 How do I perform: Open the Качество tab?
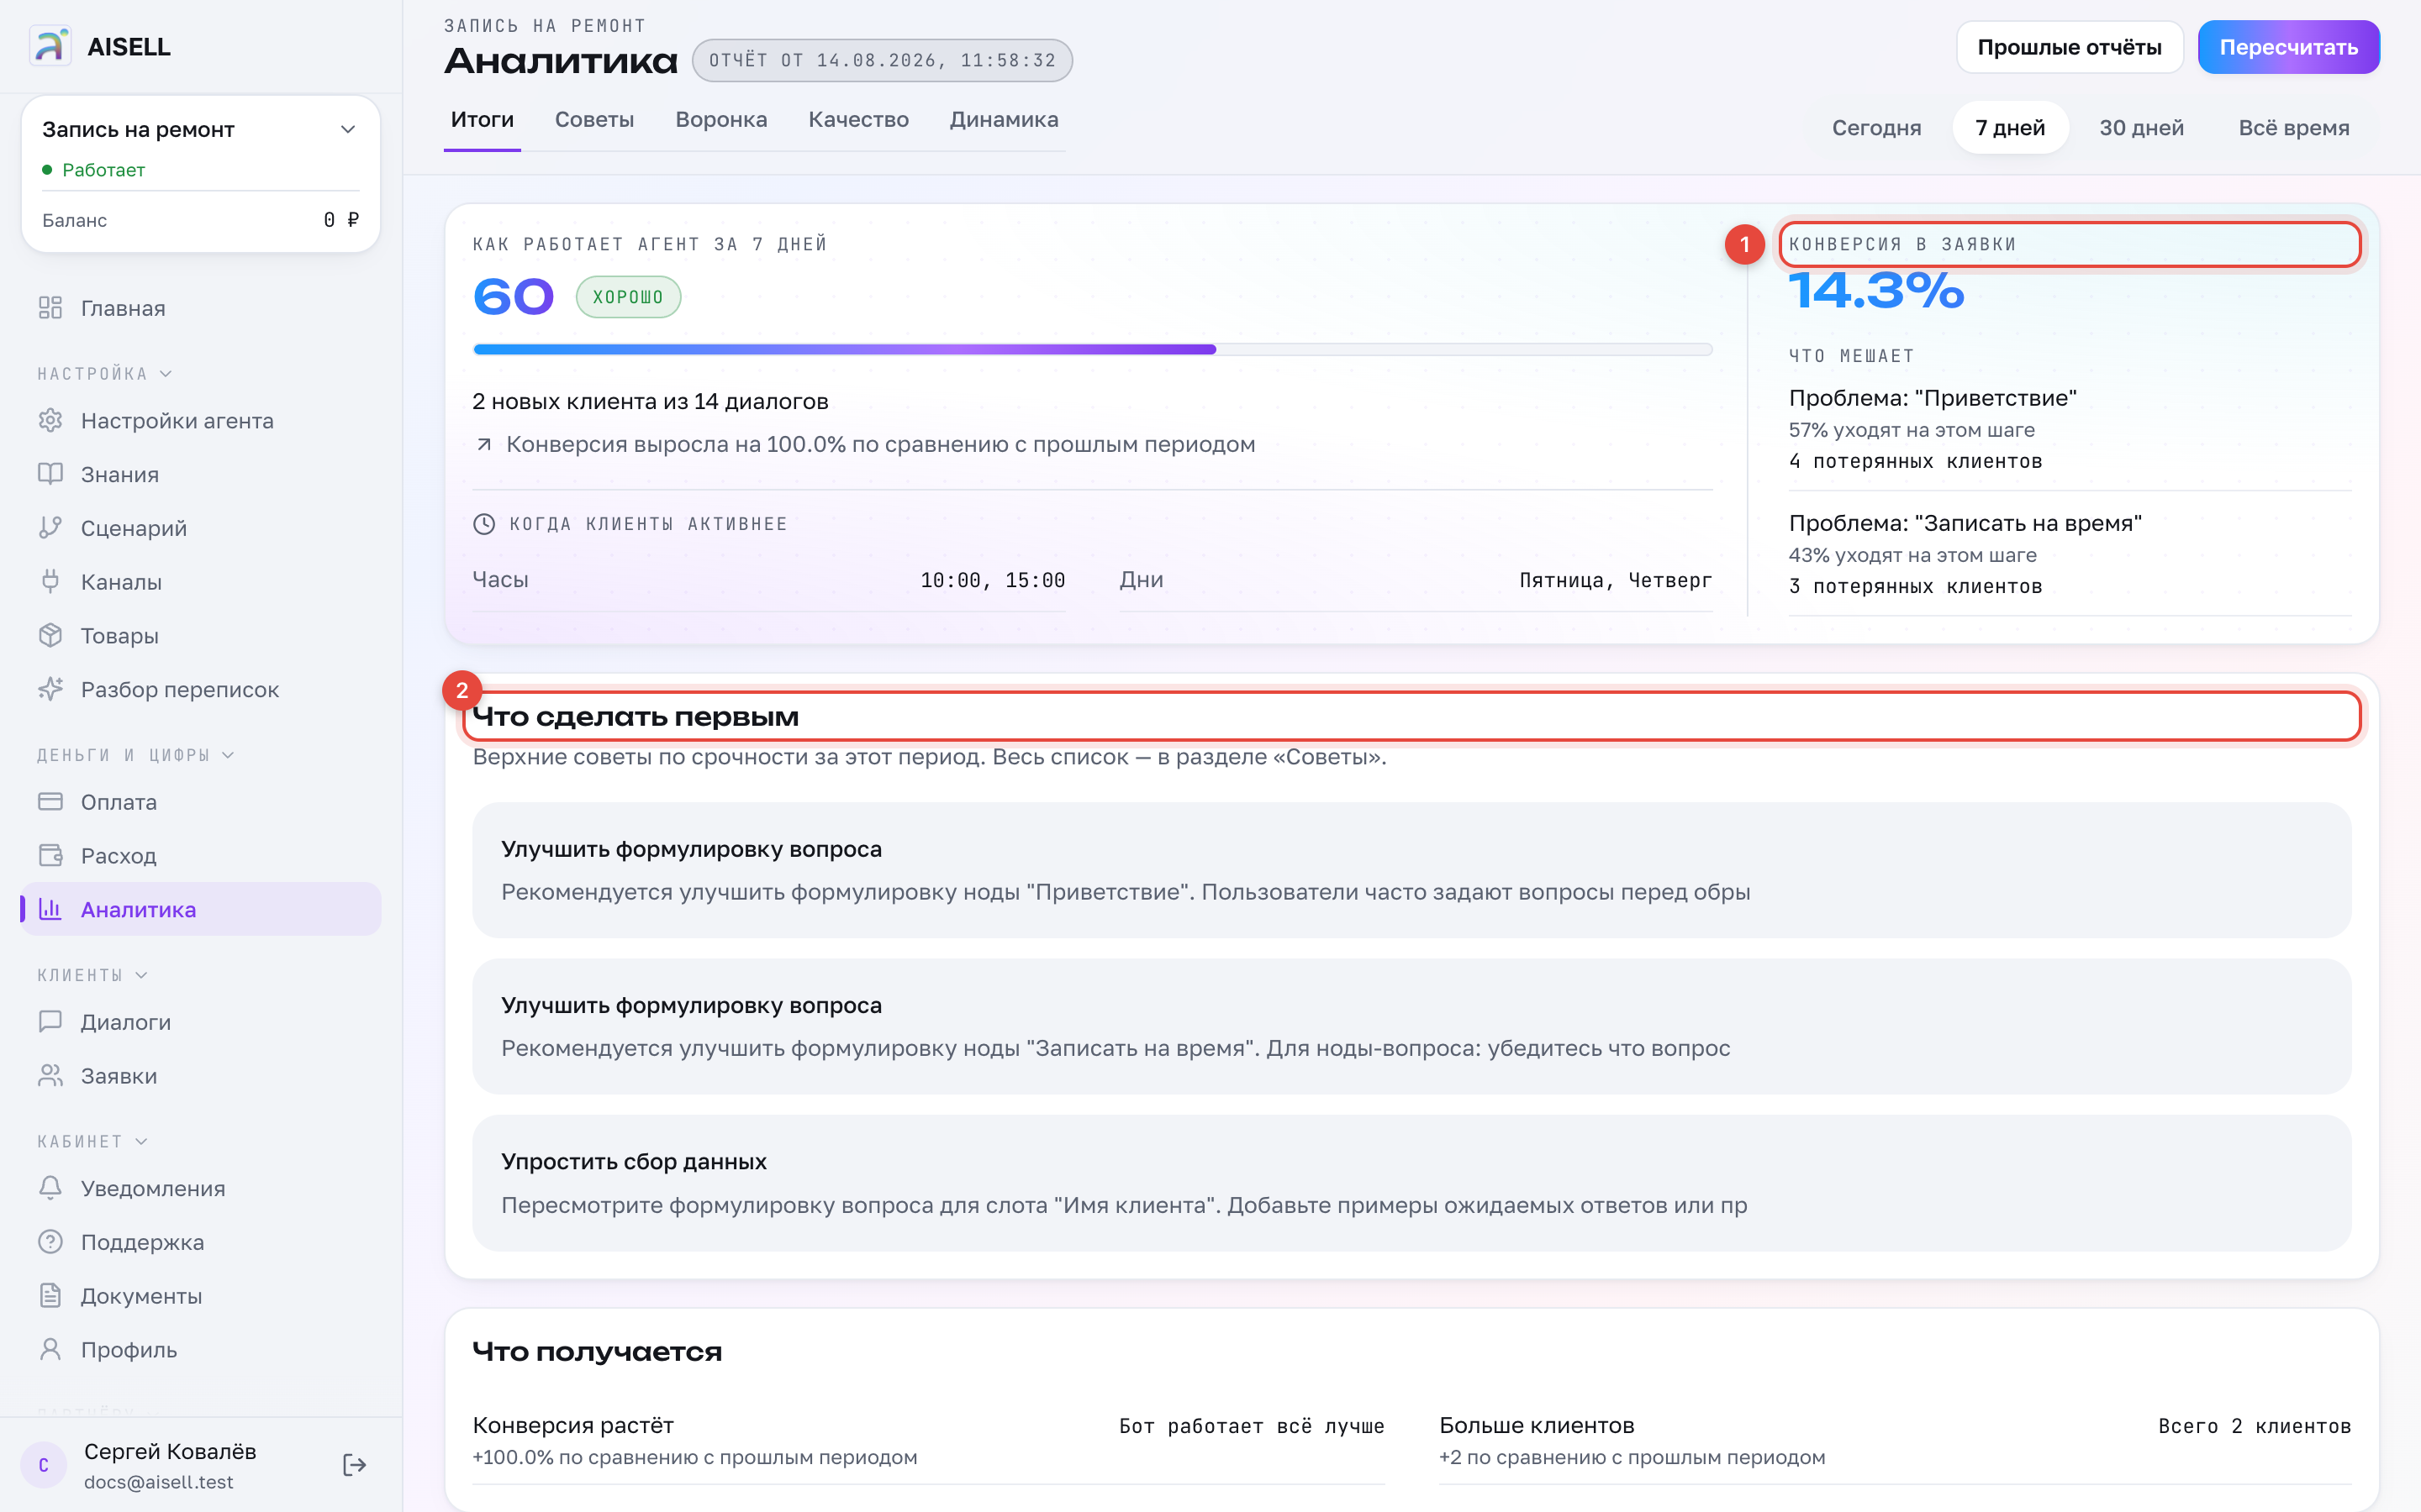coord(858,120)
